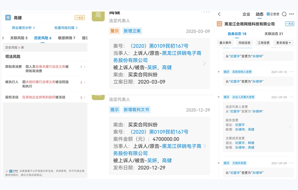Expand the 股权冻结 risk row

[x=45, y=97]
